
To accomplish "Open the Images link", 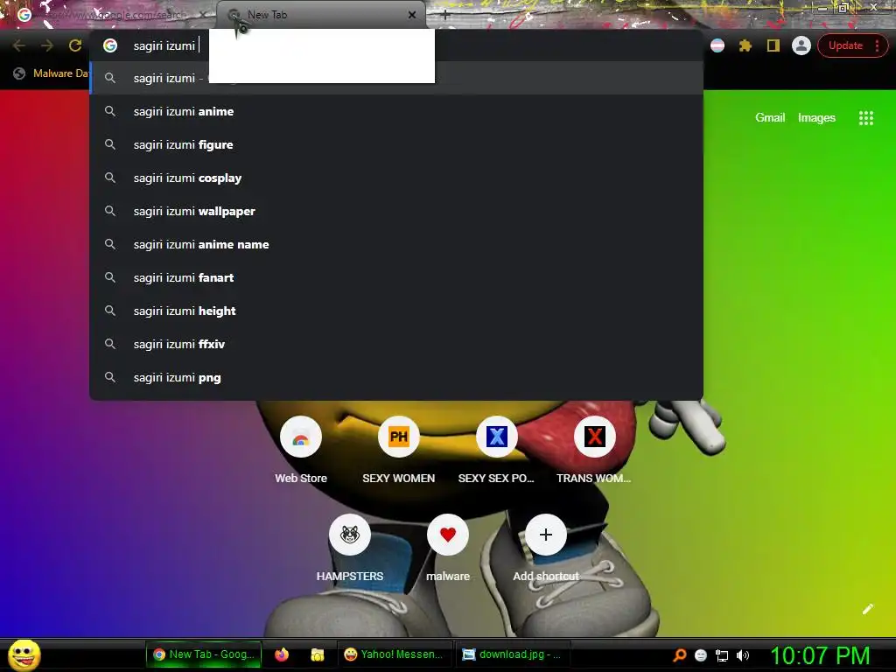I will pyautogui.click(x=816, y=118).
